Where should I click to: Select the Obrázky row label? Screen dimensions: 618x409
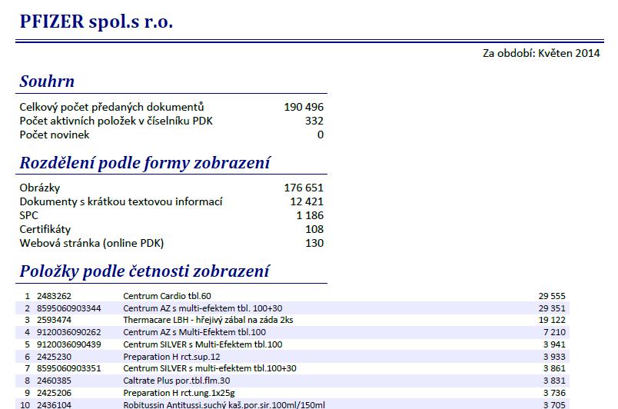(x=40, y=188)
